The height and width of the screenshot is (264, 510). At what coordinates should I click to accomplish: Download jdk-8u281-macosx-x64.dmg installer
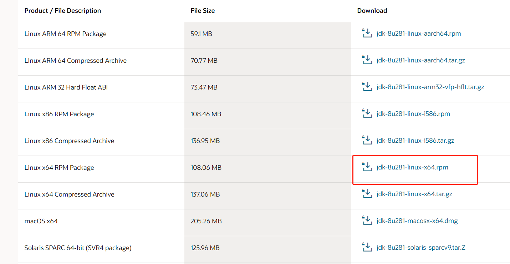(417, 221)
